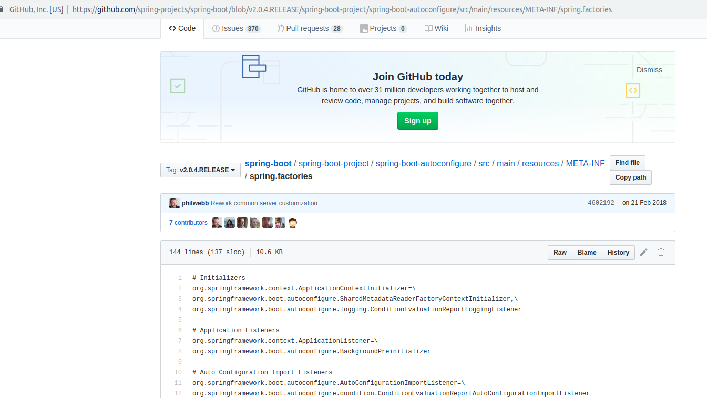Select line number 1
Image resolution: width=707 pixels, height=398 pixels.
tap(180, 278)
